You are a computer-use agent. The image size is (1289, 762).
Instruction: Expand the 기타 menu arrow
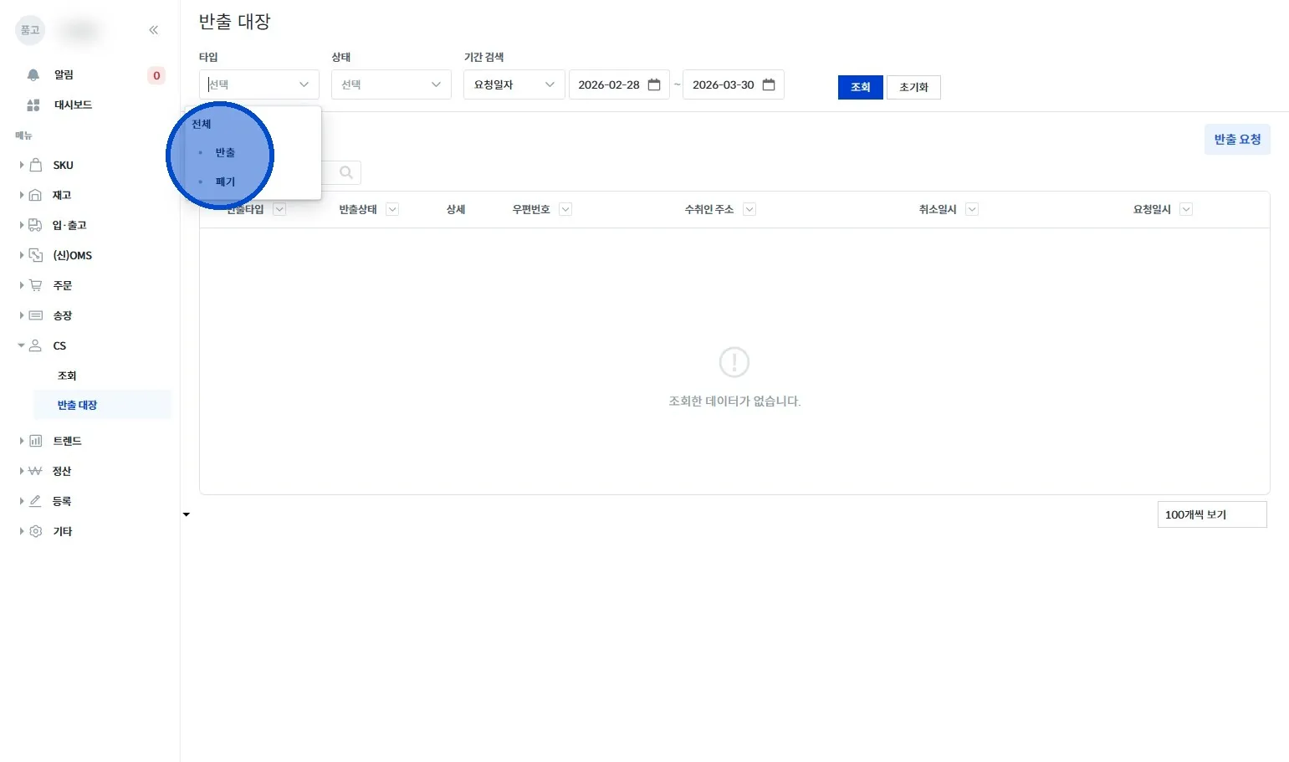tap(21, 531)
